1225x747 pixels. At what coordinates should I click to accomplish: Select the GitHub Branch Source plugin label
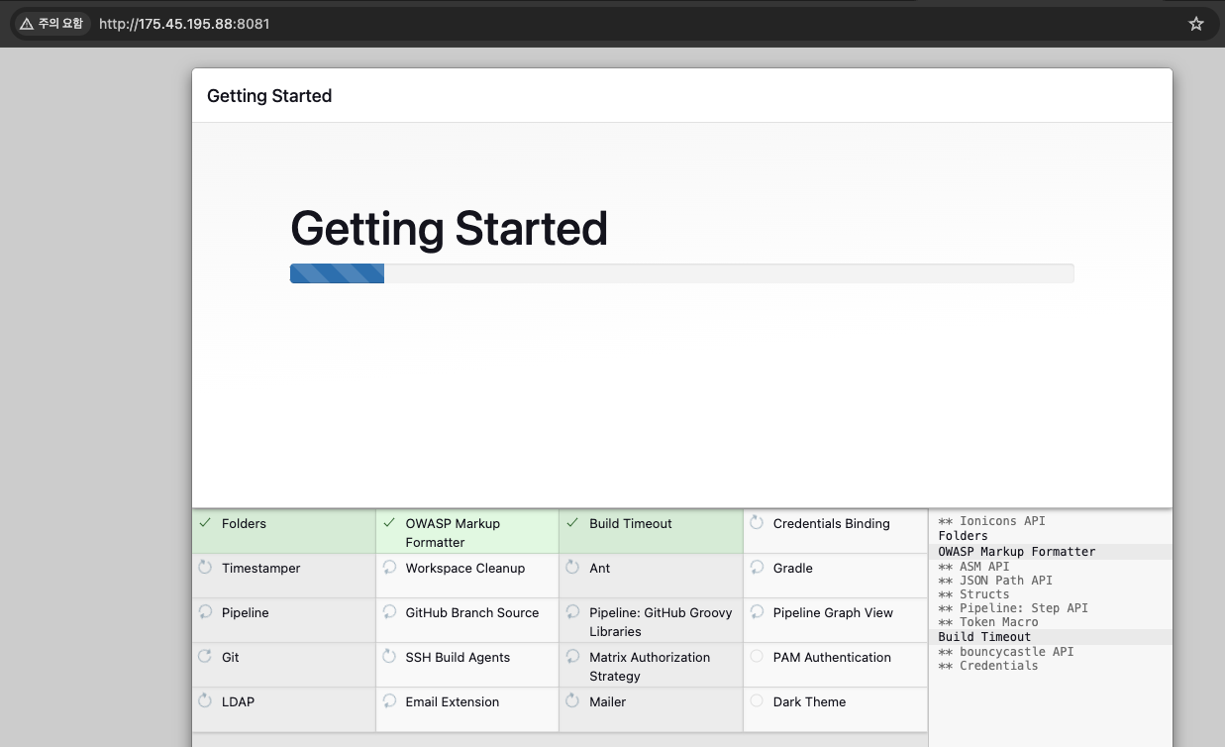point(472,612)
